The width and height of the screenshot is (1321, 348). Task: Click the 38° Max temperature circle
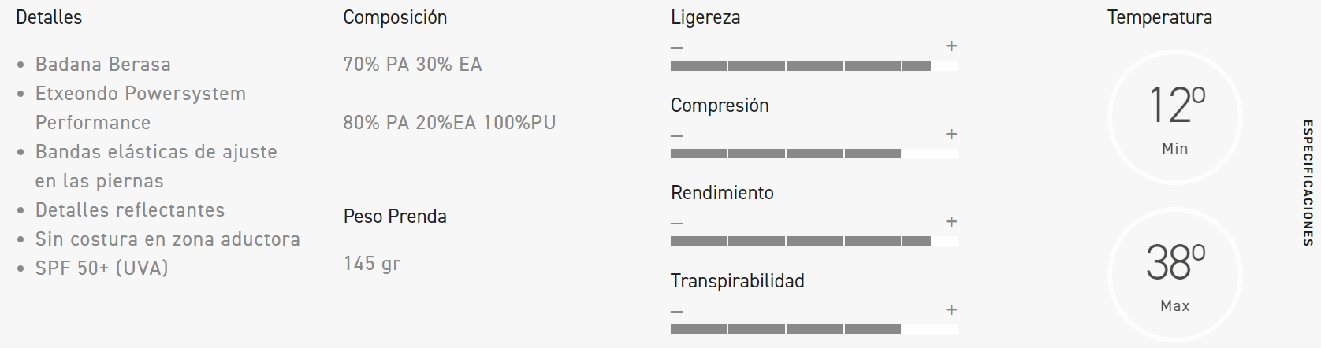point(1174,275)
